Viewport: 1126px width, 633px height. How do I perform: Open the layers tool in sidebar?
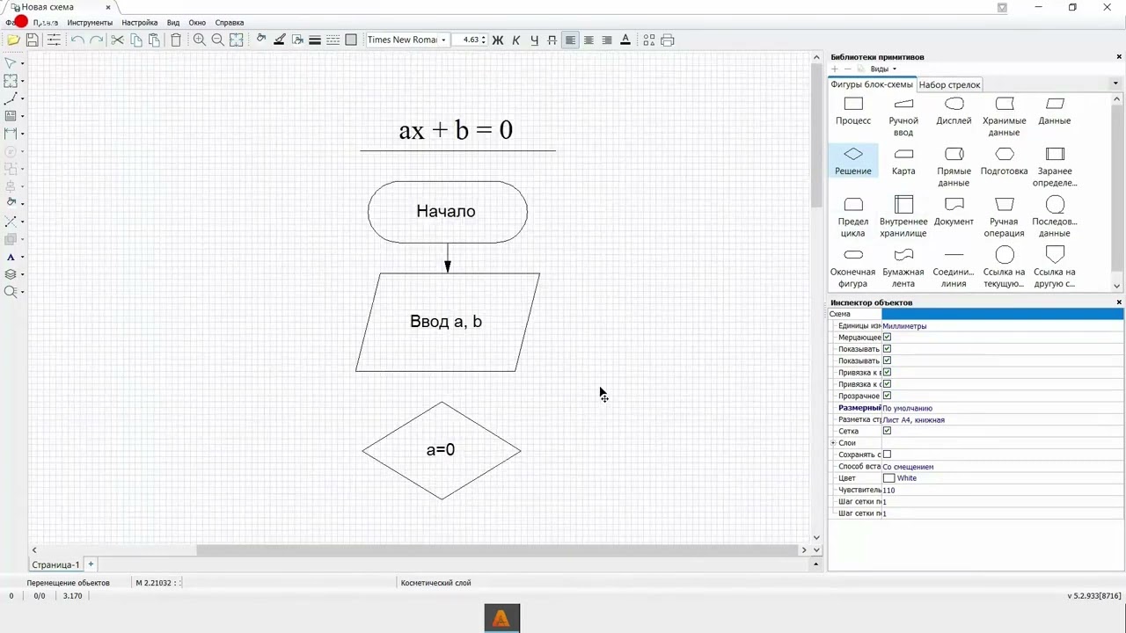11,274
